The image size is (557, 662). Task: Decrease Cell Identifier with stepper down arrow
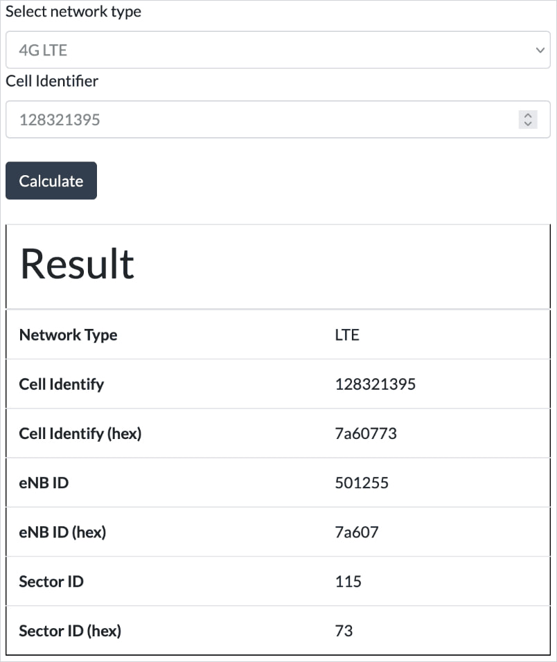pos(528,124)
